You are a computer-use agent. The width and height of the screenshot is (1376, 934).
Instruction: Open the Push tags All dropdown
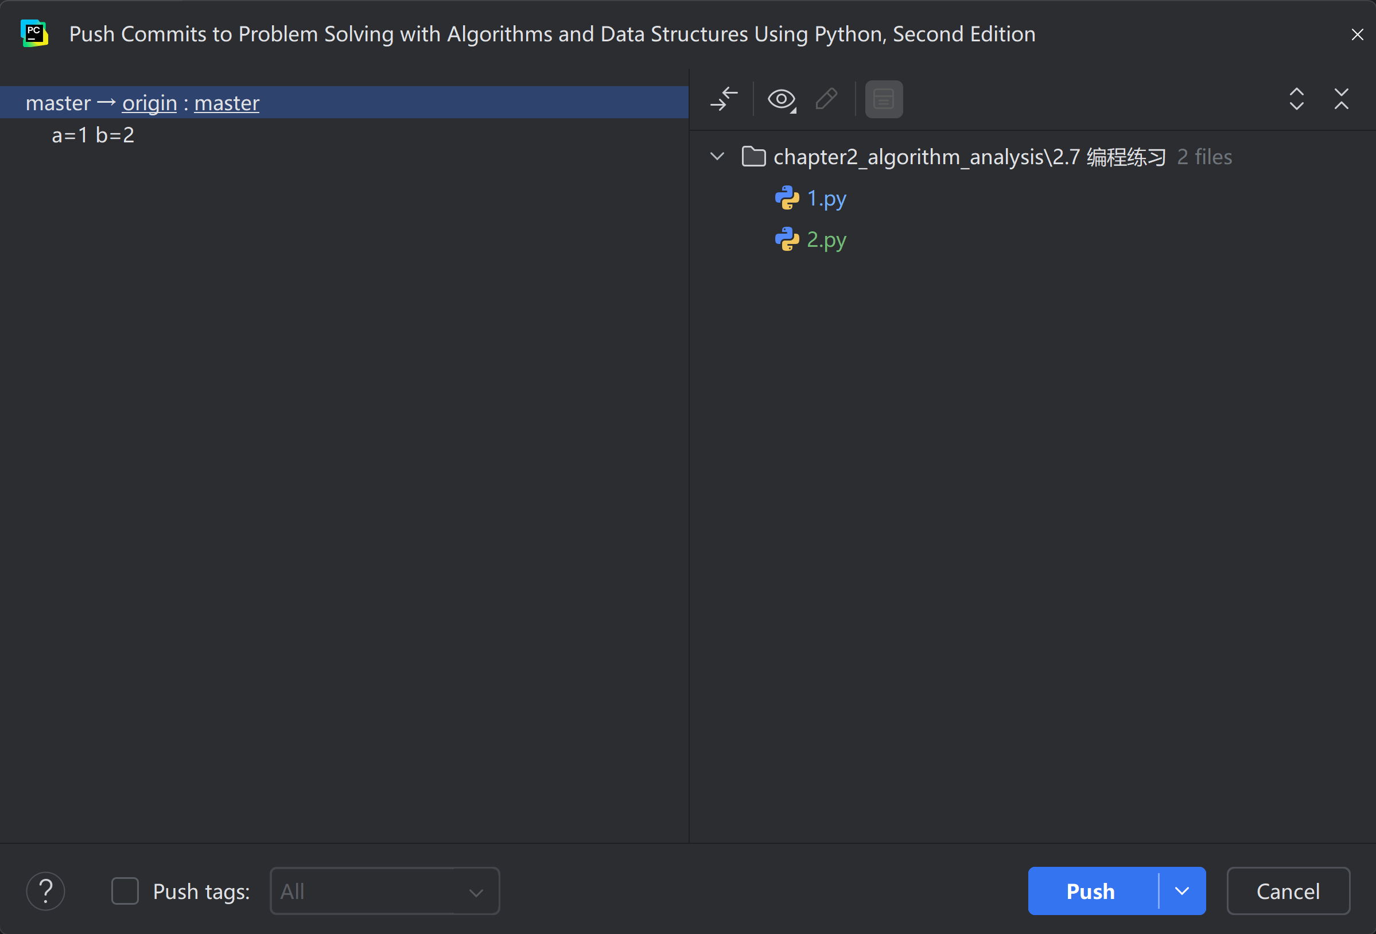[384, 891]
